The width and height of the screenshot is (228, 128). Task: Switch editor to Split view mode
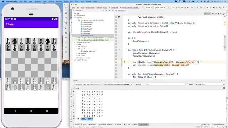point(214,14)
